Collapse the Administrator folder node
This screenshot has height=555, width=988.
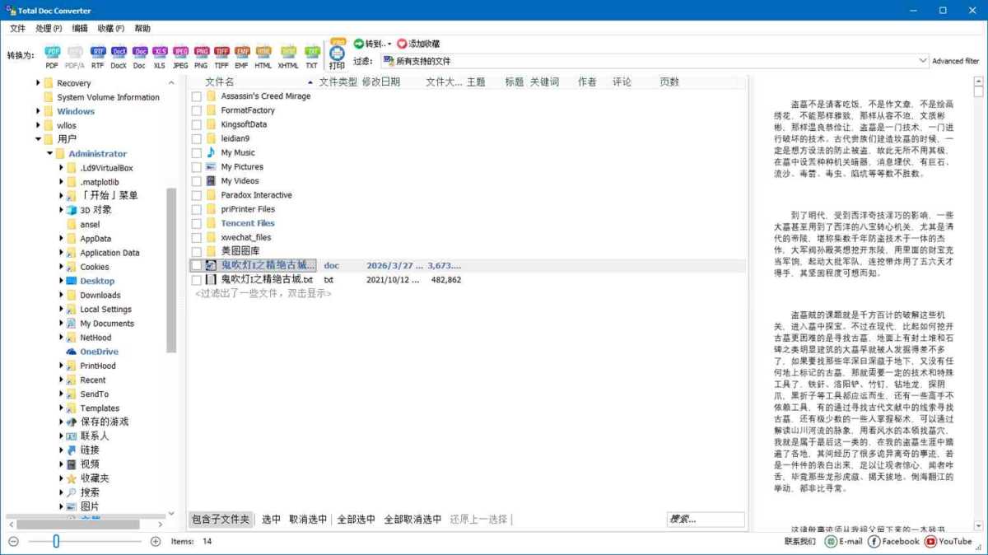coord(49,153)
